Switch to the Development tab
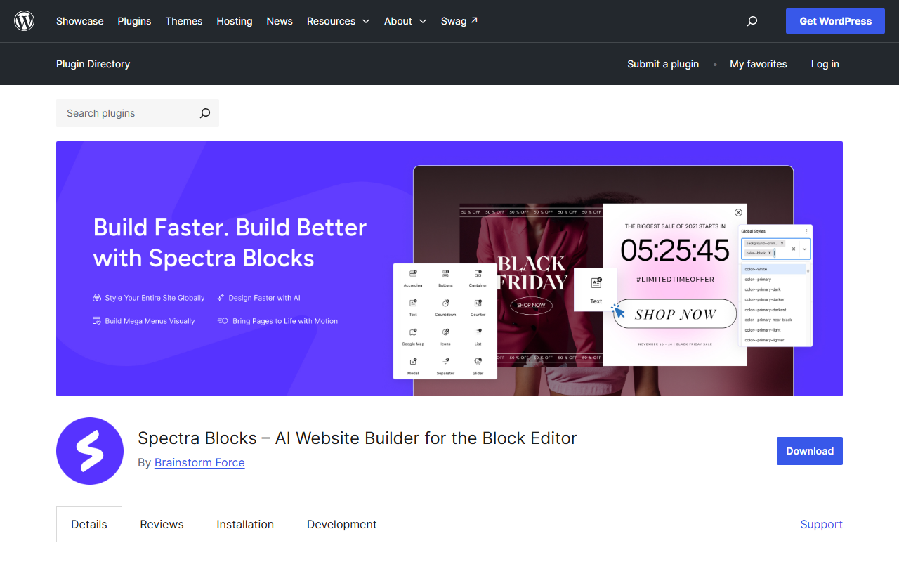Screen dimensions: 899x562 pos(342,524)
